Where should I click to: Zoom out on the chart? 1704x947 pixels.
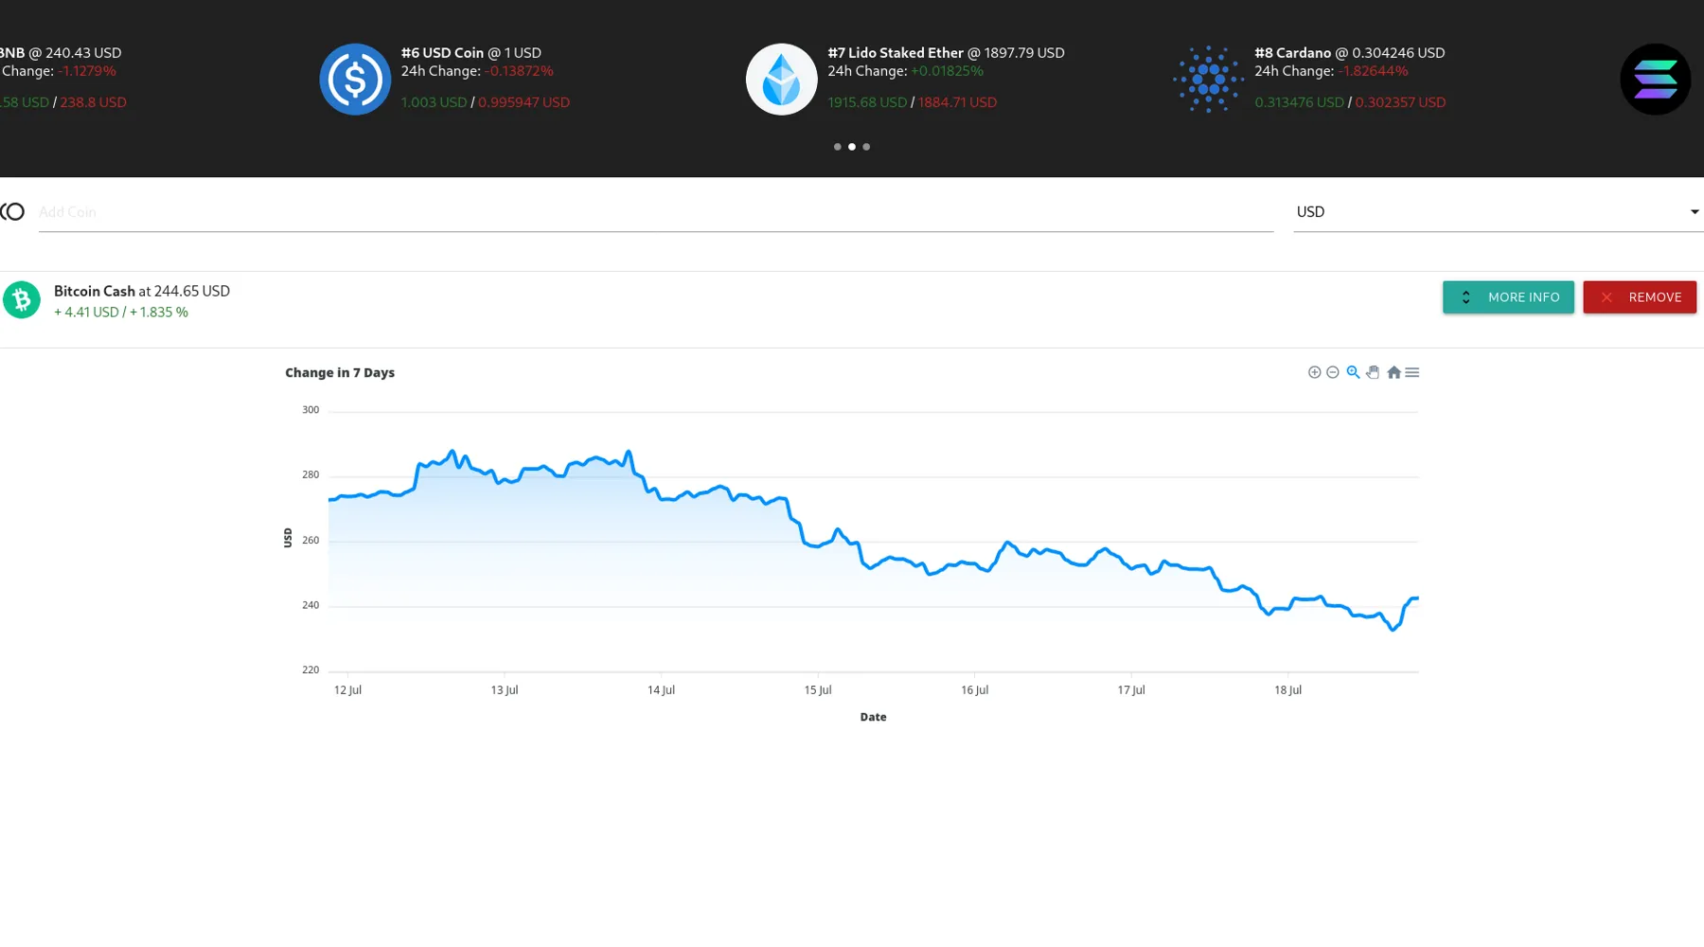1333,372
